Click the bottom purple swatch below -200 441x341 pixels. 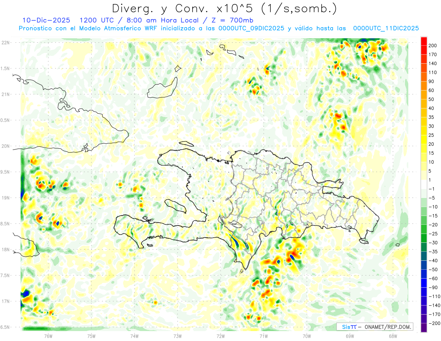[x=424, y=328]
